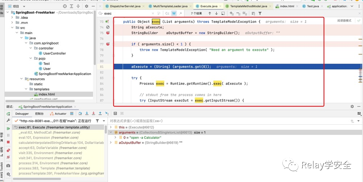Click the Mute Breakpoints icon
363x182 pixels.
pyautogui.click(x=8, y=157)
